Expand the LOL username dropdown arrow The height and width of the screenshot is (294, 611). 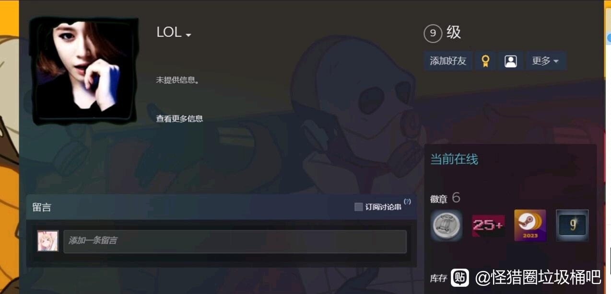click(x=188, y=35)
